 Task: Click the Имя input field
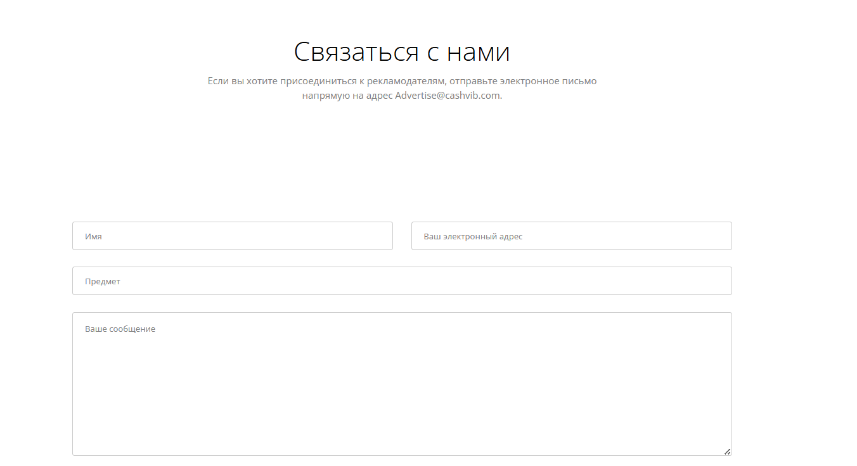point(232,236)
